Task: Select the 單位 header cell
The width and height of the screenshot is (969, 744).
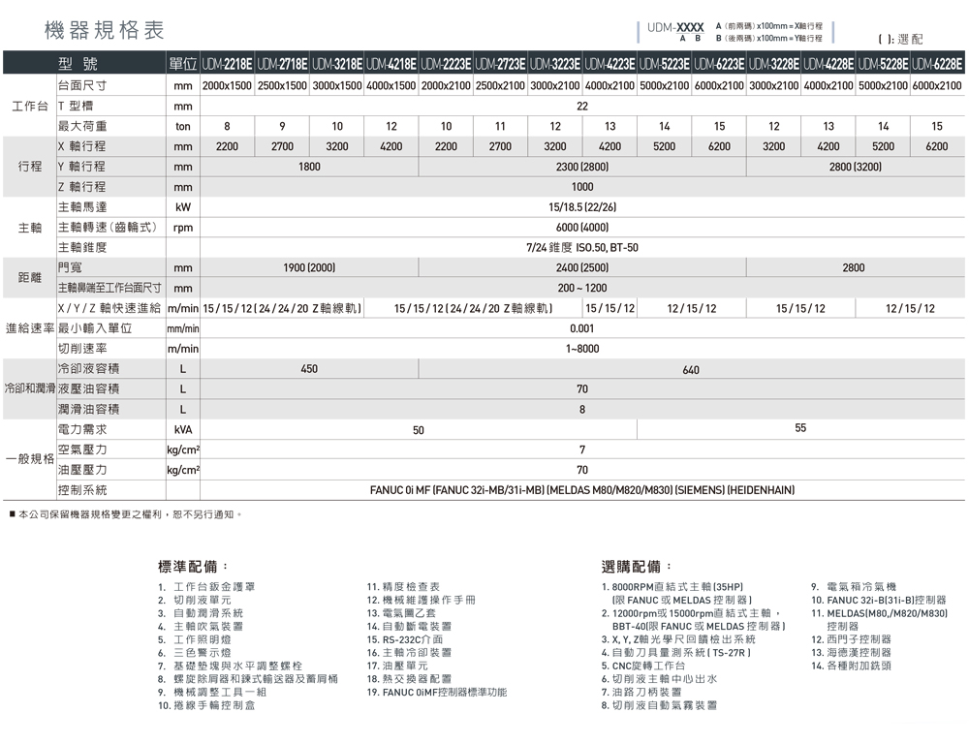Action: click(x=182, y=64)
